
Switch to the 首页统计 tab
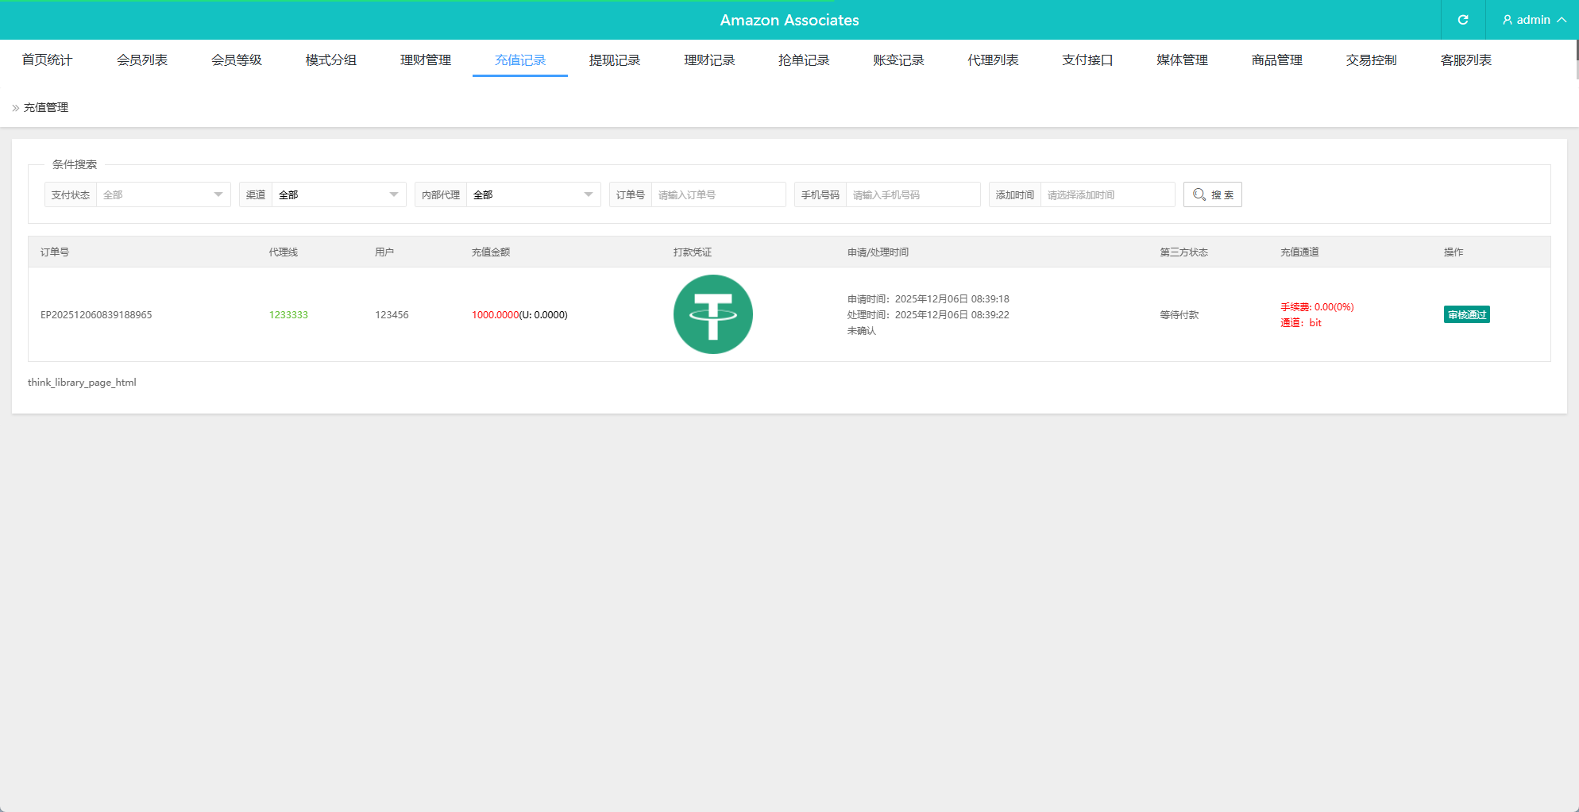click(x=47, y=60)
